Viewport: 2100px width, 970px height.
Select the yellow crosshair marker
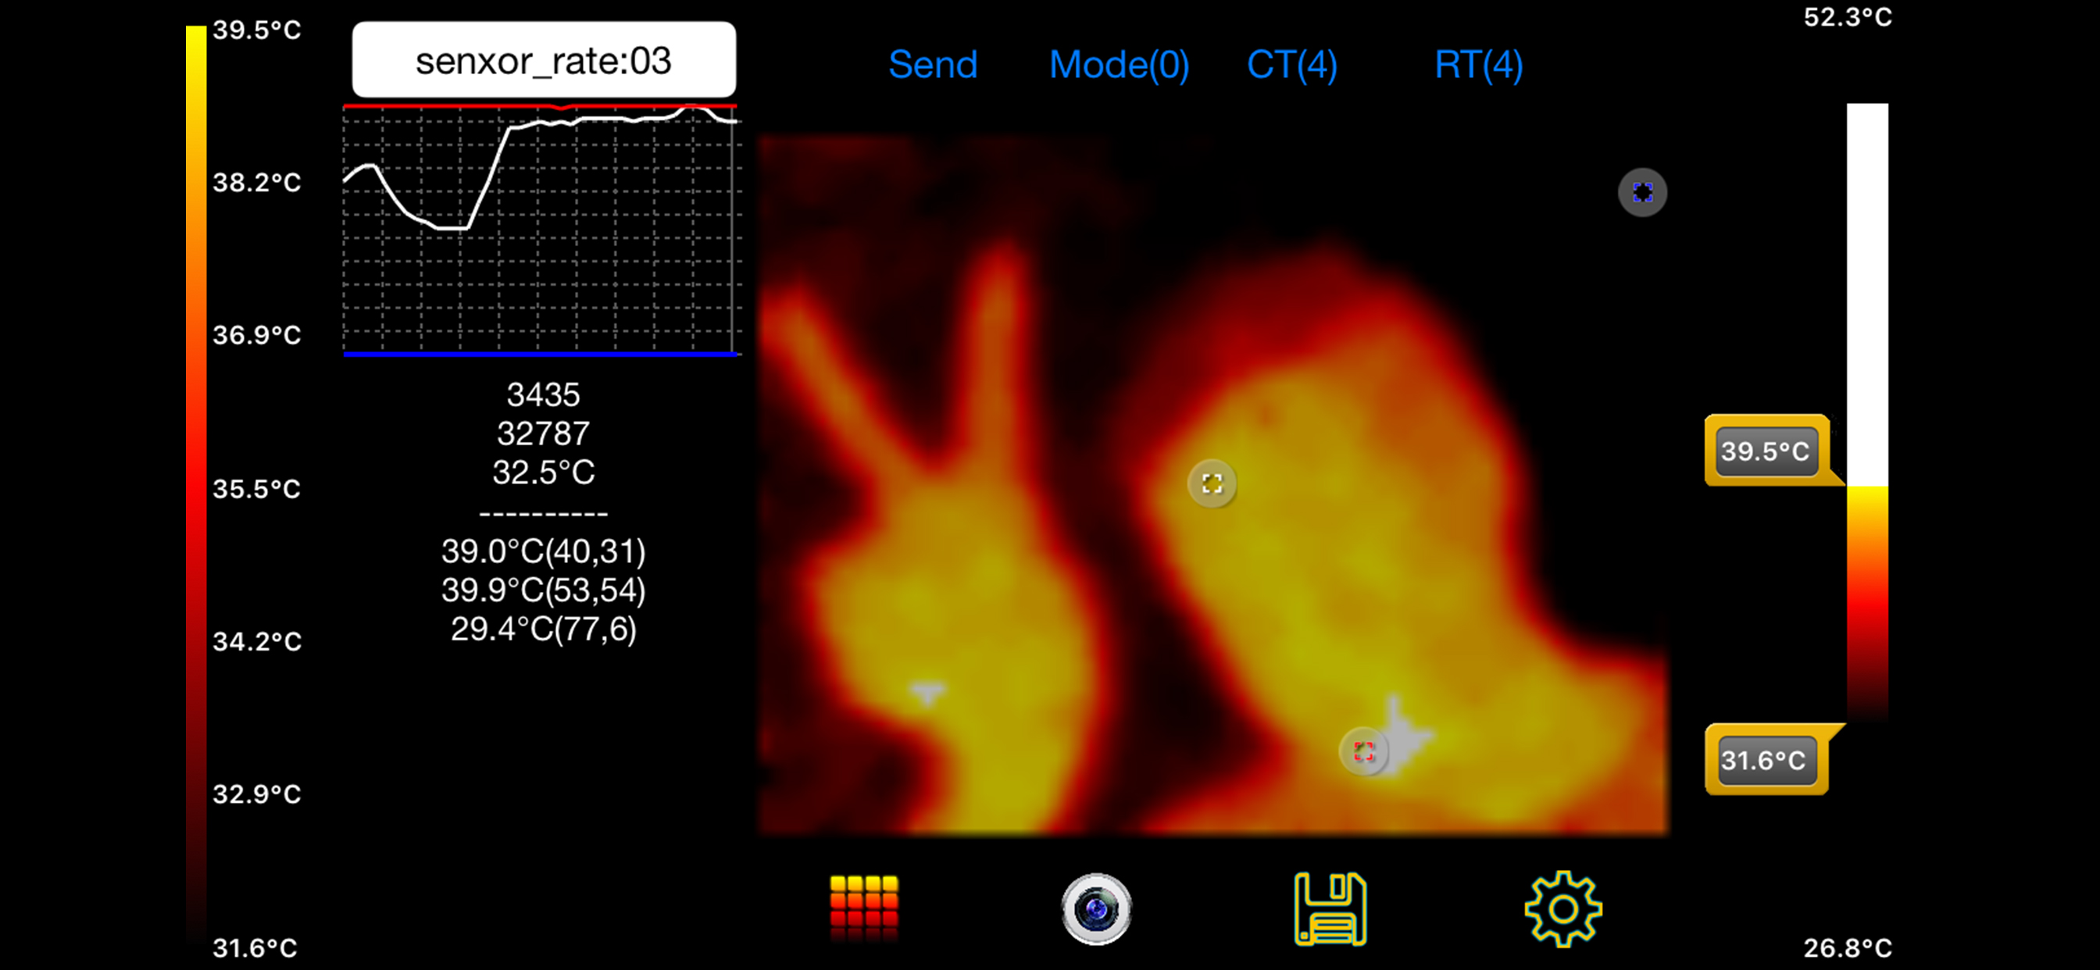point(1212,483)
